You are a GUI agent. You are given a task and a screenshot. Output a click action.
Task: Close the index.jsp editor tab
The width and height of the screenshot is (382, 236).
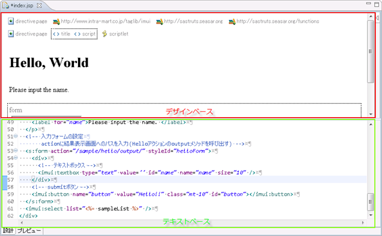[x=39, y=5]
